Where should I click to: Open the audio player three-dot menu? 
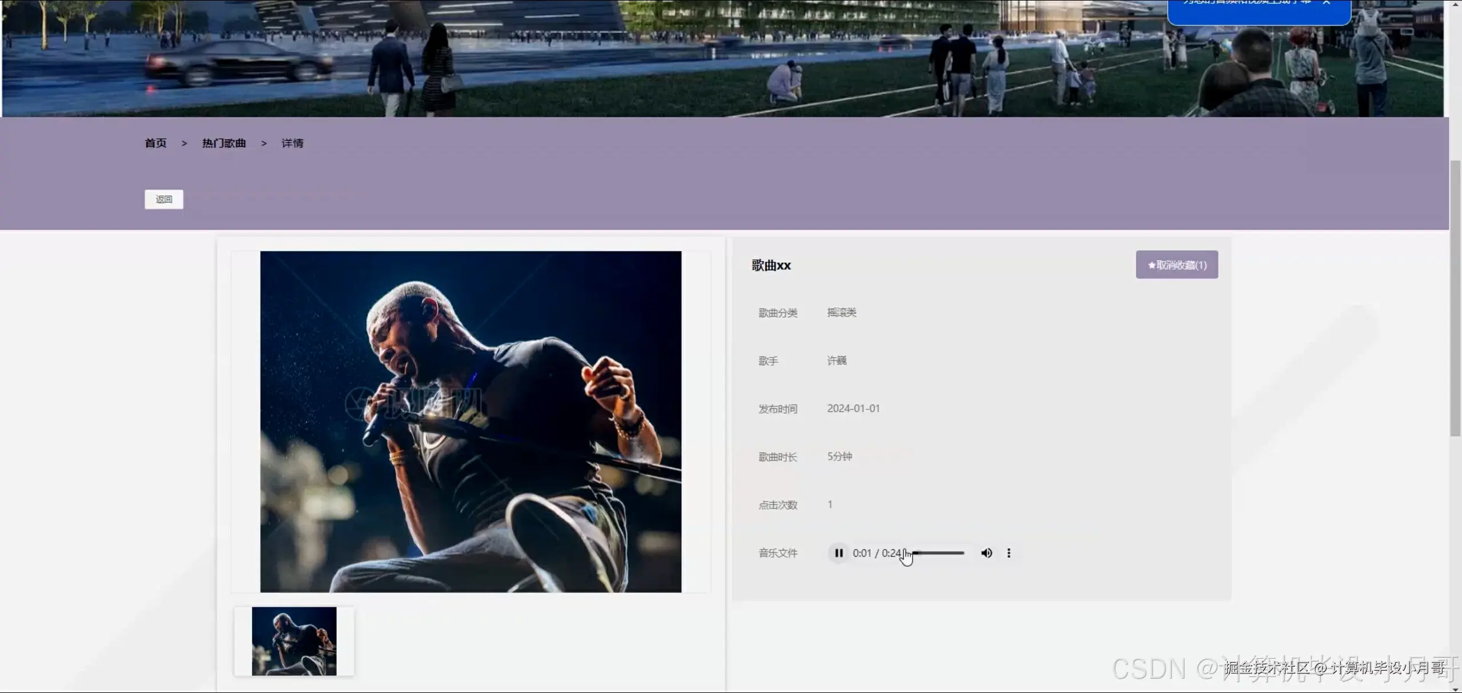(x=1009, y=553)
